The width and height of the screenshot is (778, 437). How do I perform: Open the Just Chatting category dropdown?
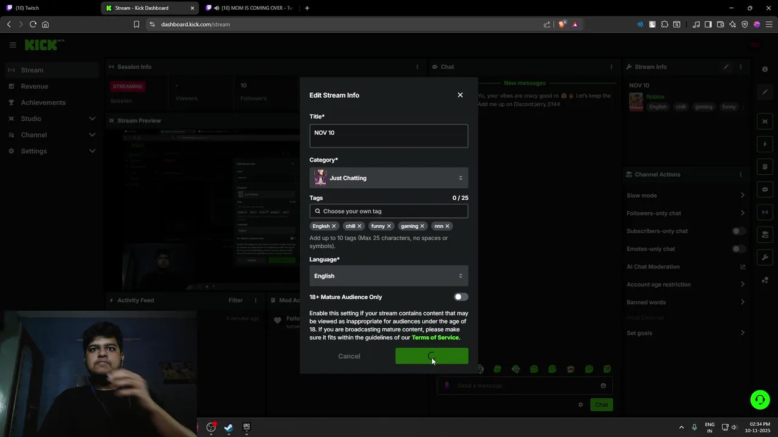[389, 178]
